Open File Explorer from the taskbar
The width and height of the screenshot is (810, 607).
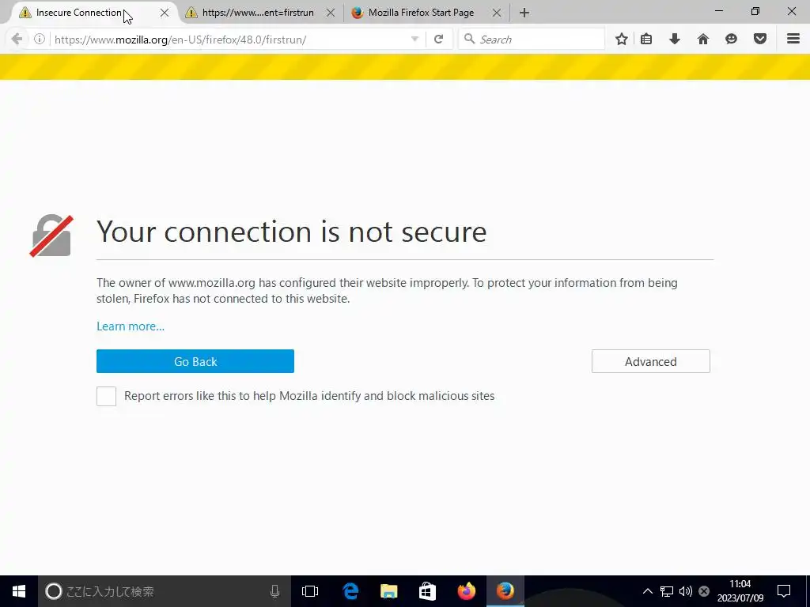(x=389, y=591)
